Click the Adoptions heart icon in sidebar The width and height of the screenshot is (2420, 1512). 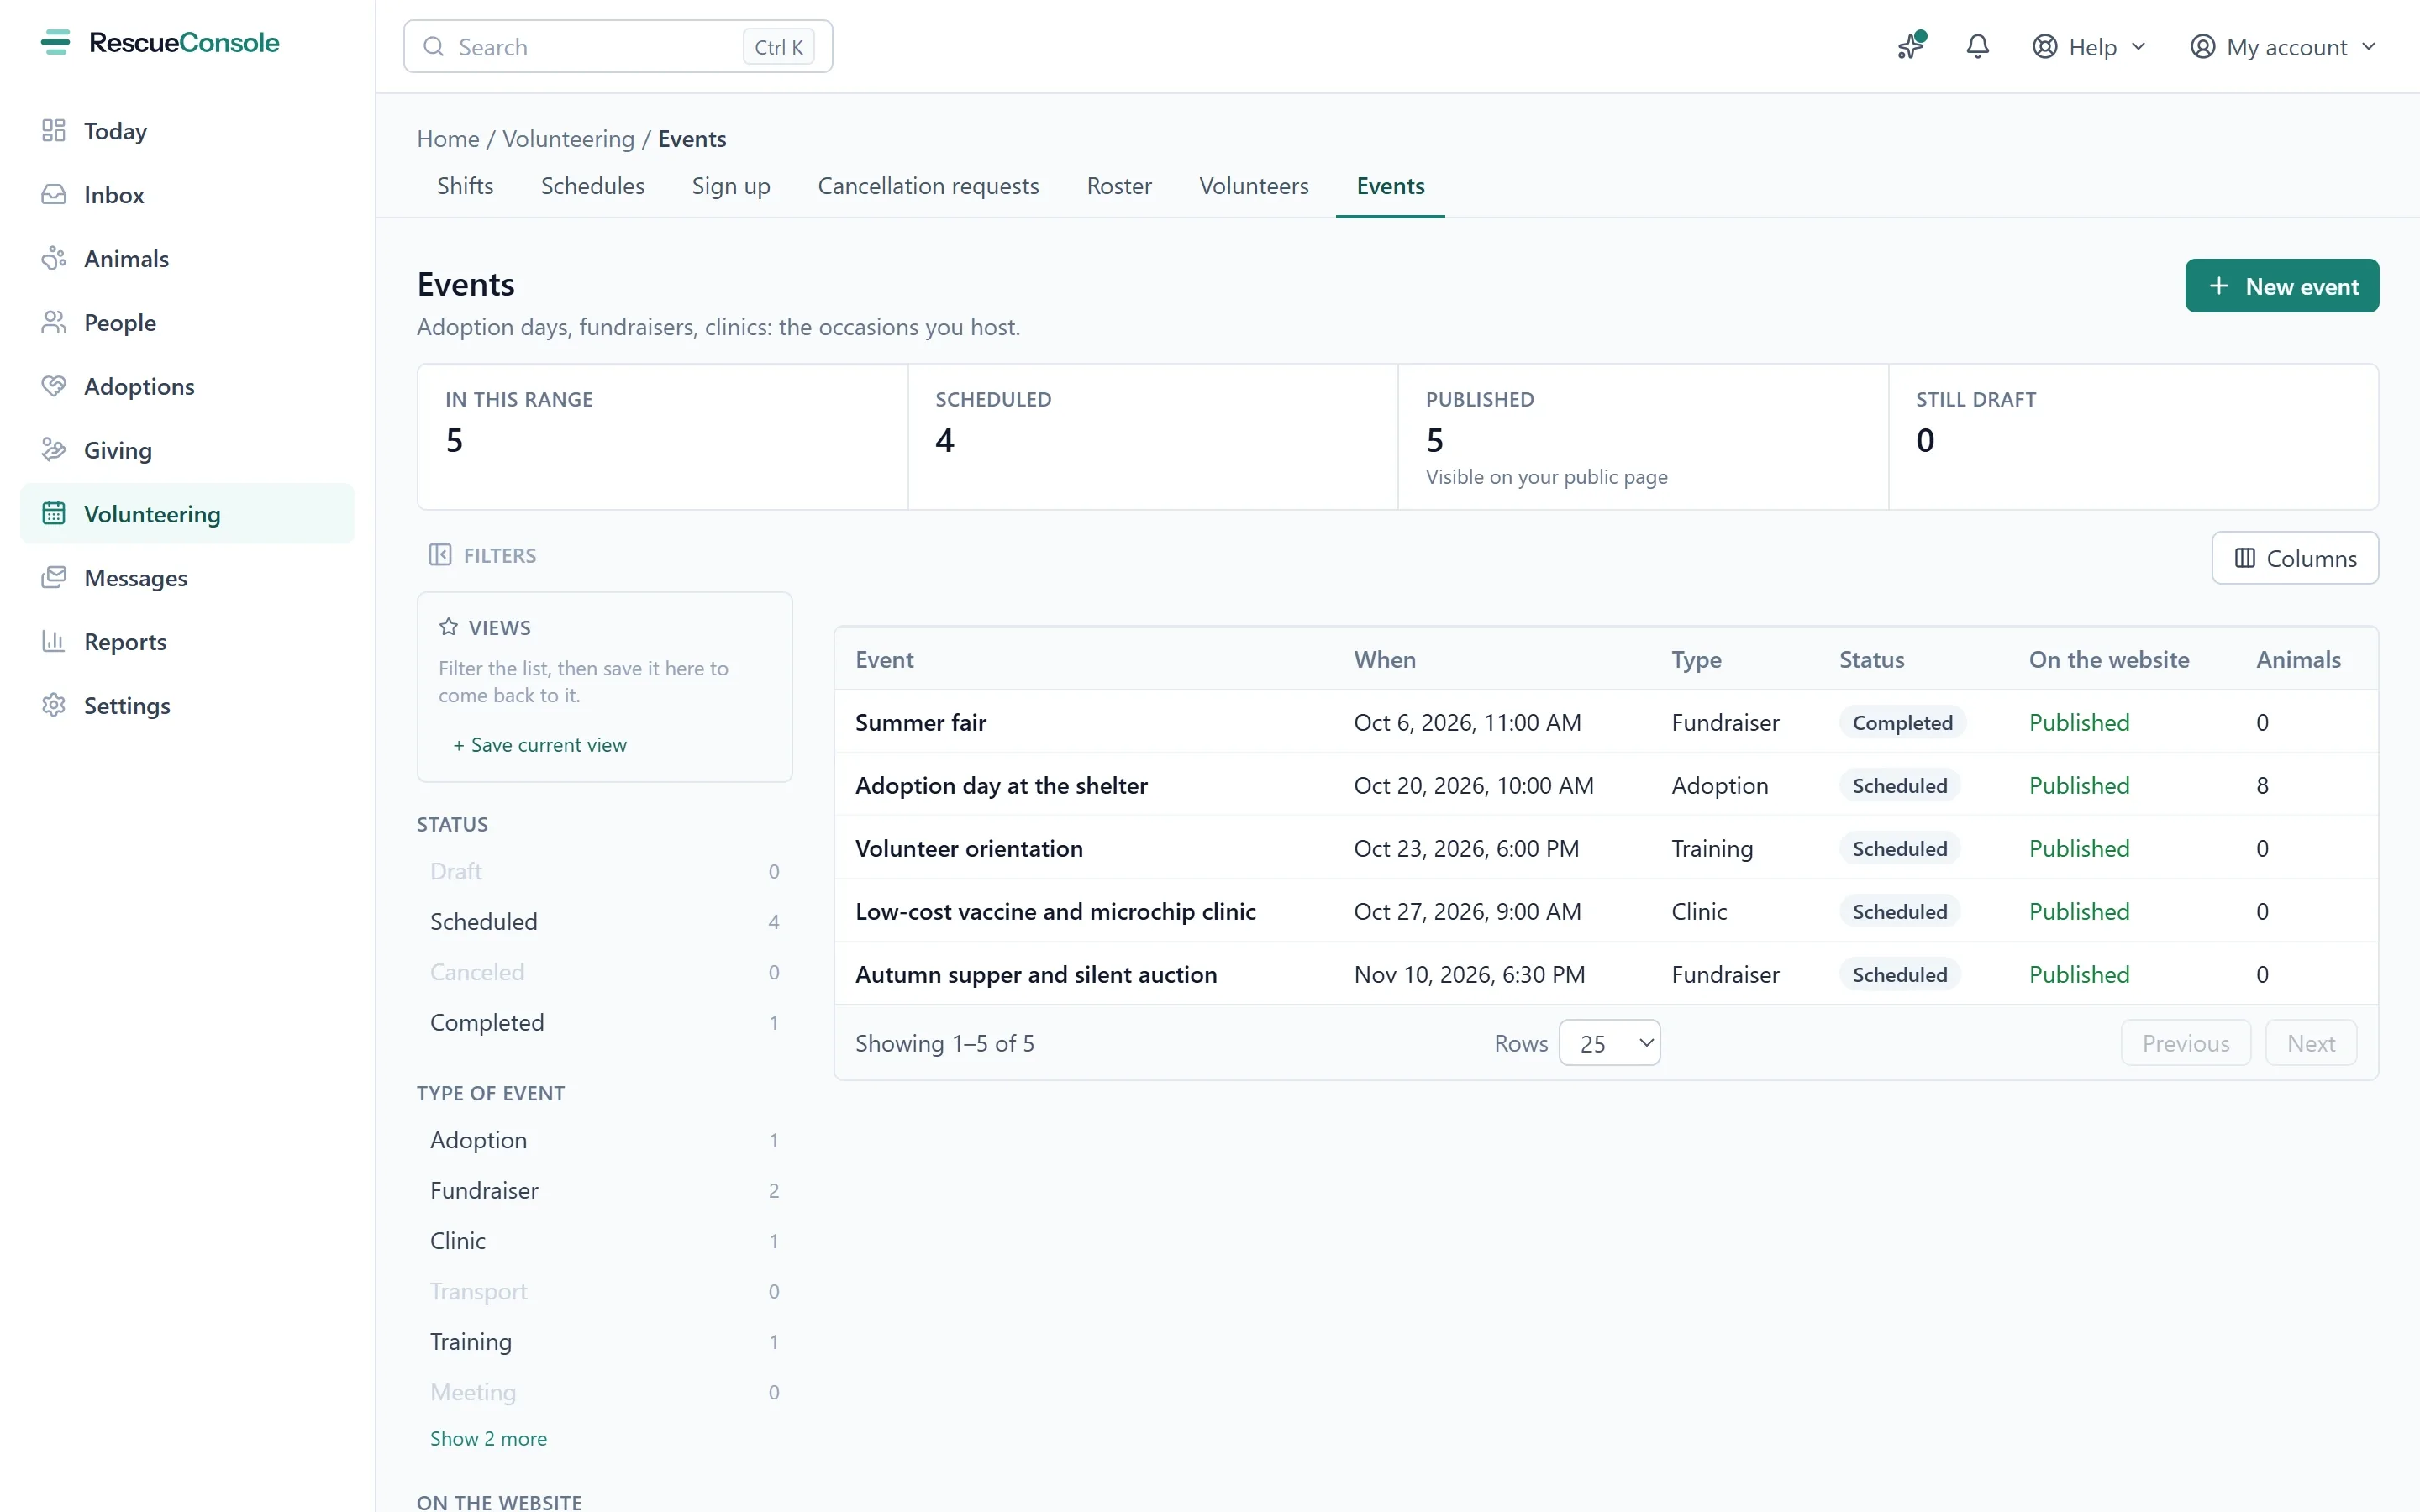pyautogui.click(x=54, y=387)
